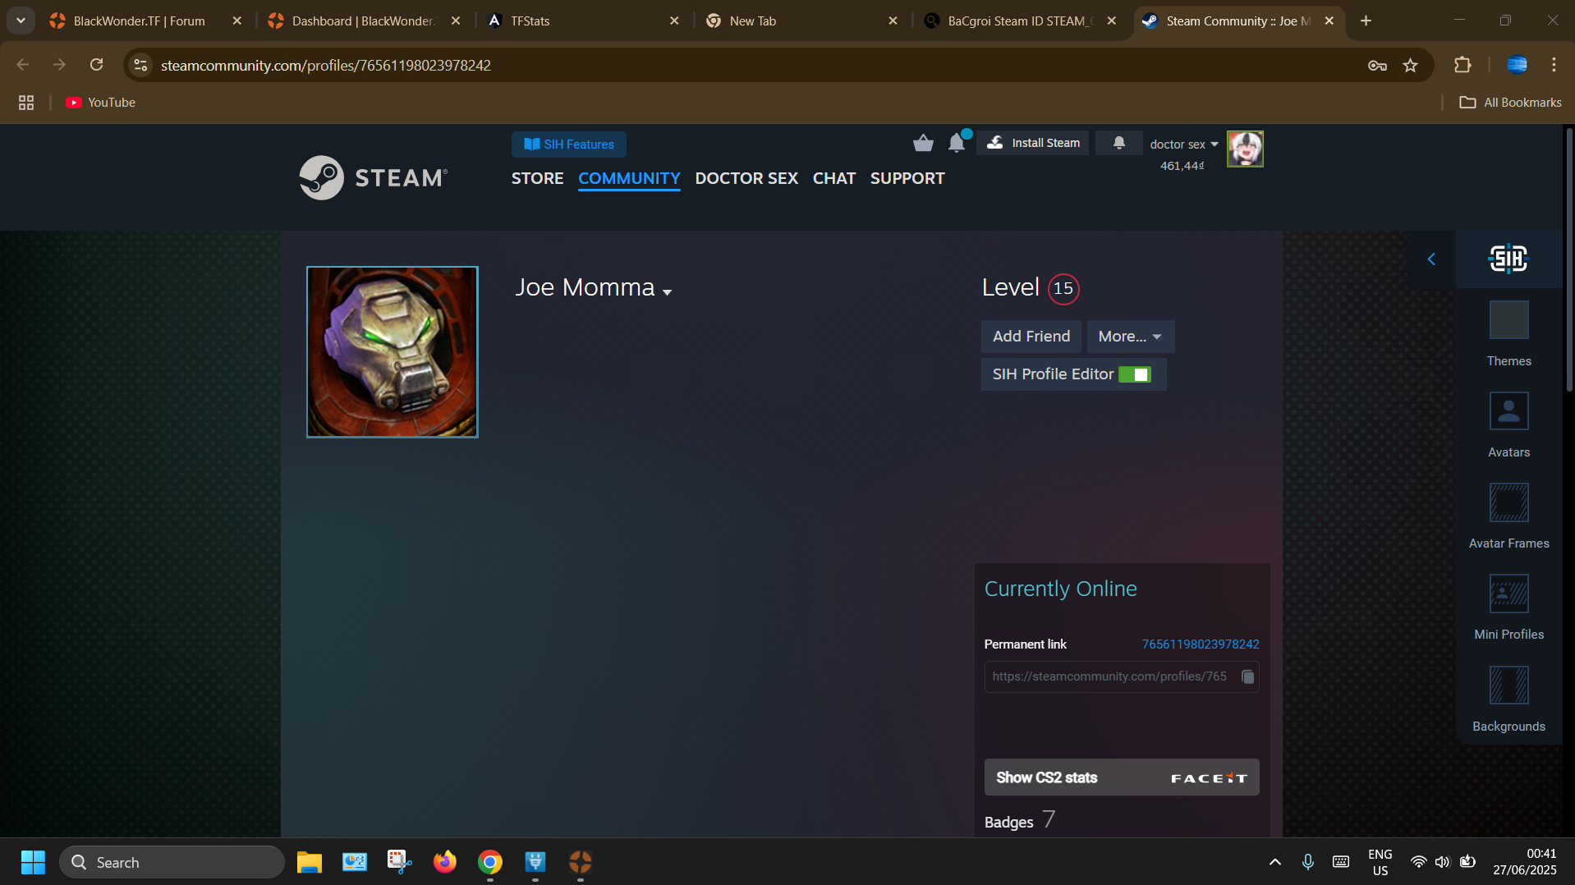The height and width of the screenshot is (885, 1575).
Task: Open the 76561198023978242 permanent link
Action: [x=1201, y=644]
